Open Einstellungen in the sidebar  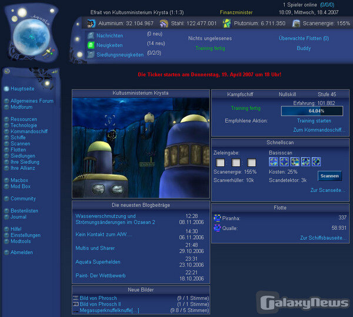[26, 235]
